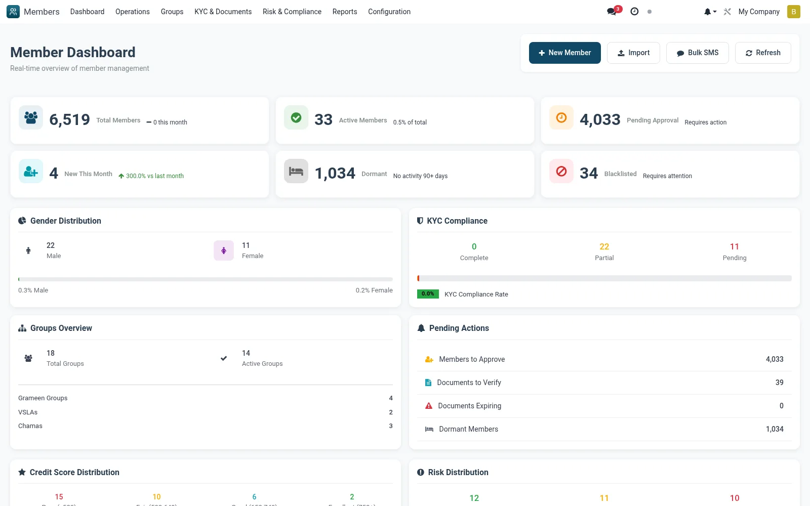Click the Bulk SMS button
Image resolution: width=810 pixels, height=506 pixels.
pos(698,53)
